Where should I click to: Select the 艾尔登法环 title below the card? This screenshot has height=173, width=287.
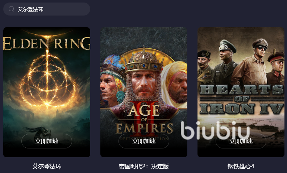pyautogui.click(x=47, y=166)
